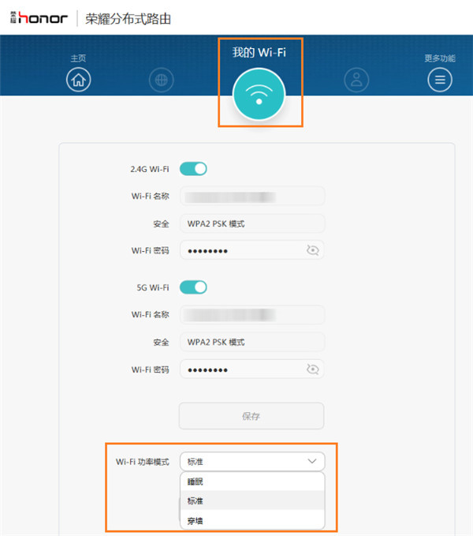
Task: Click the Wi-Fi 功率模式 label
Action: click(143, 462)
